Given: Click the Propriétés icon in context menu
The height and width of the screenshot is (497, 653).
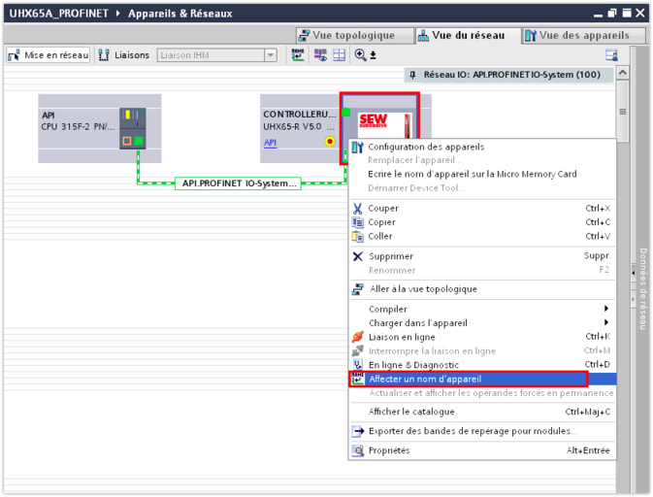Looking at the screenshot, I should pos(357,450).
